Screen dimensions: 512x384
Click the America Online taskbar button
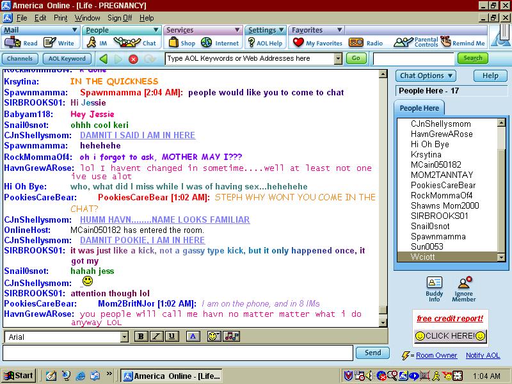[172, 376]
